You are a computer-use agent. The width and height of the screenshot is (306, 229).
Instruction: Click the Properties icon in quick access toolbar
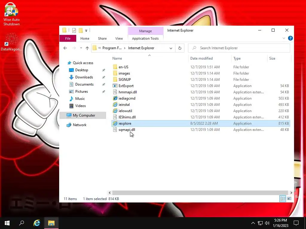[74, 30]
